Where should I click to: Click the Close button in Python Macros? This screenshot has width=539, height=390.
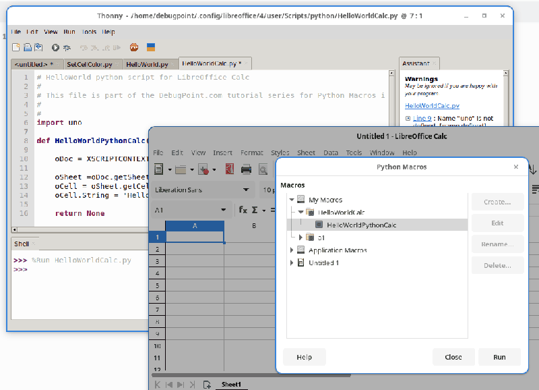[x=453, y=357]
